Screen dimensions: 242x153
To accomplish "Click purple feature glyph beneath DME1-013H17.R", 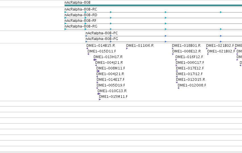I will 95,60.
